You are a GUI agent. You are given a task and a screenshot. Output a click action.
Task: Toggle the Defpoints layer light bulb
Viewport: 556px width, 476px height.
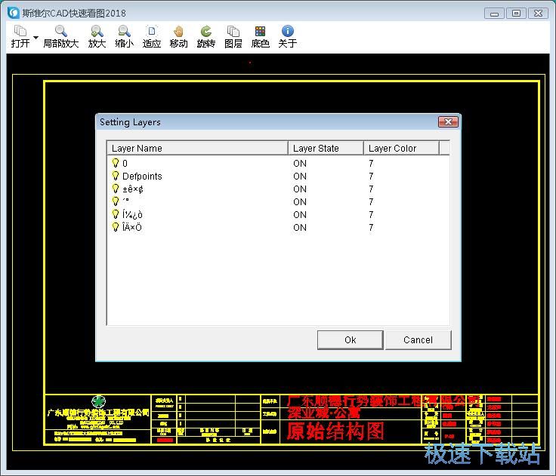click(116, 176)
